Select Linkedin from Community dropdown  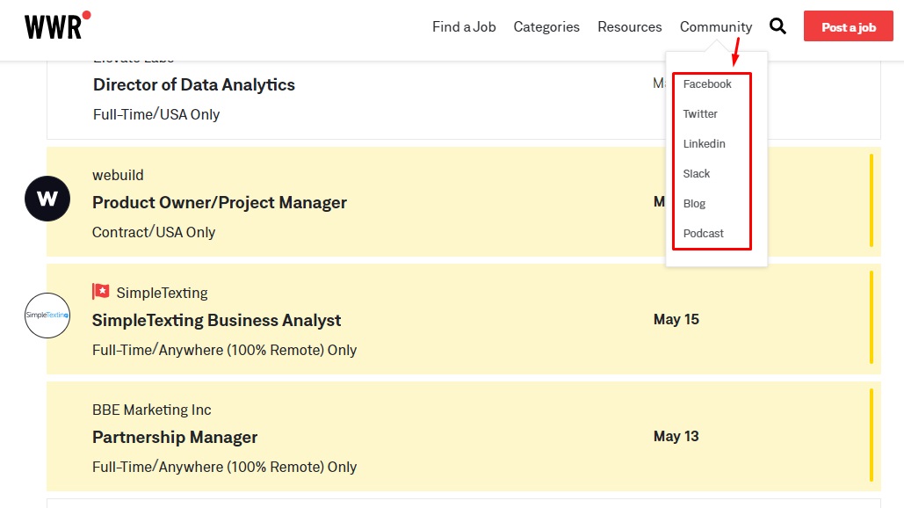click(705, 144)
